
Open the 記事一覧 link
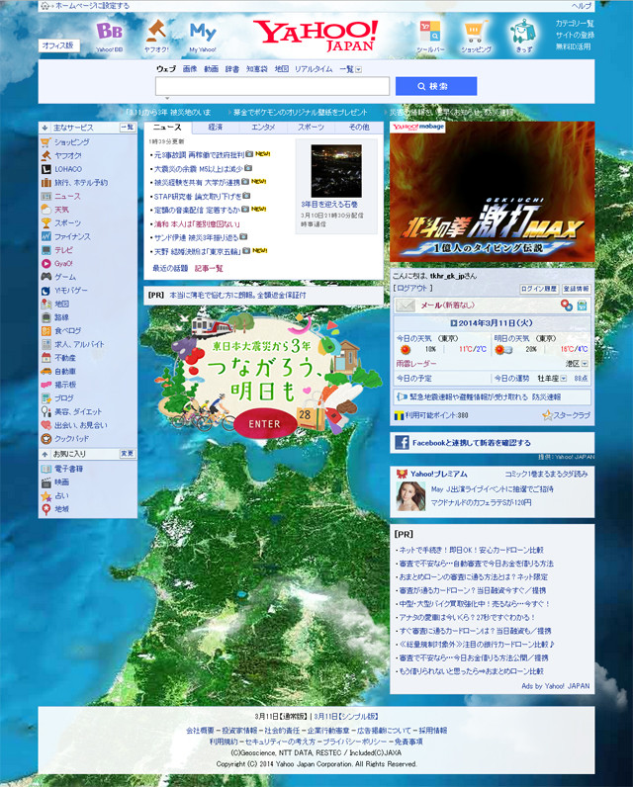(x=209, y=269)
